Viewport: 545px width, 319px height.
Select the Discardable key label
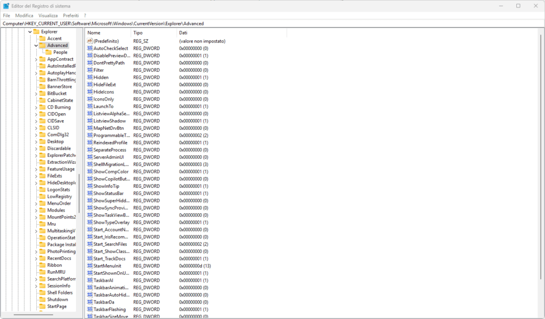(59, 148)
